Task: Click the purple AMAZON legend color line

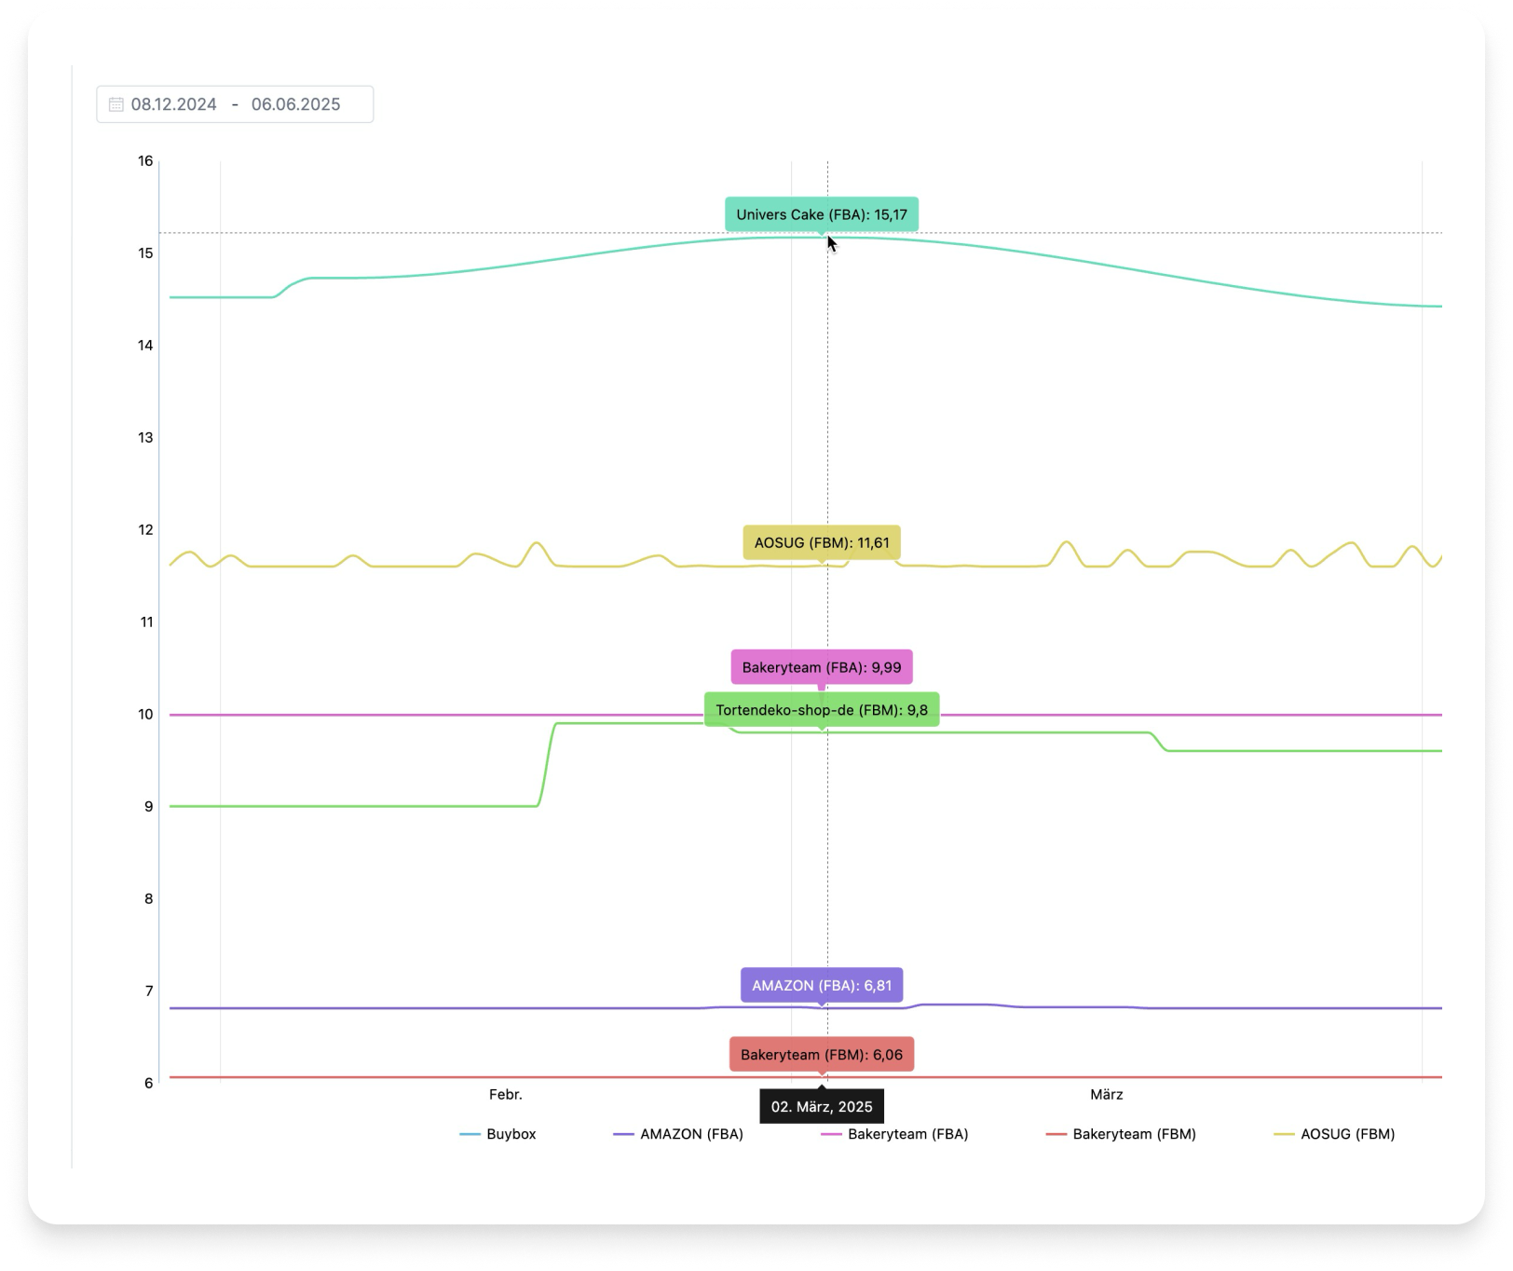Action: [x=623, y=1134]
